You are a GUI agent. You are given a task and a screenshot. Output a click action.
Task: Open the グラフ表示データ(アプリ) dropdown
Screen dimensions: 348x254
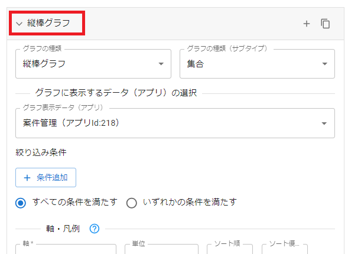[175, 123]
